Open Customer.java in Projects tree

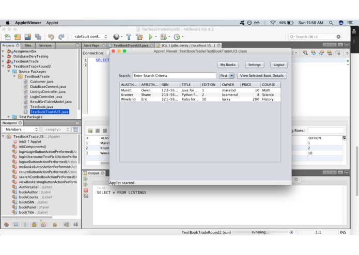point(42,82)
